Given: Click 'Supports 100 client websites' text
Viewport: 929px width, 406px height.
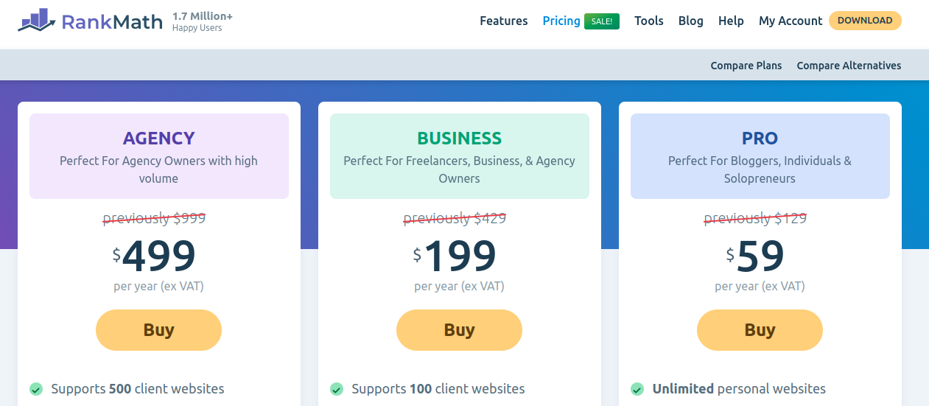Looking at the screenshot, I should (438, 388).
